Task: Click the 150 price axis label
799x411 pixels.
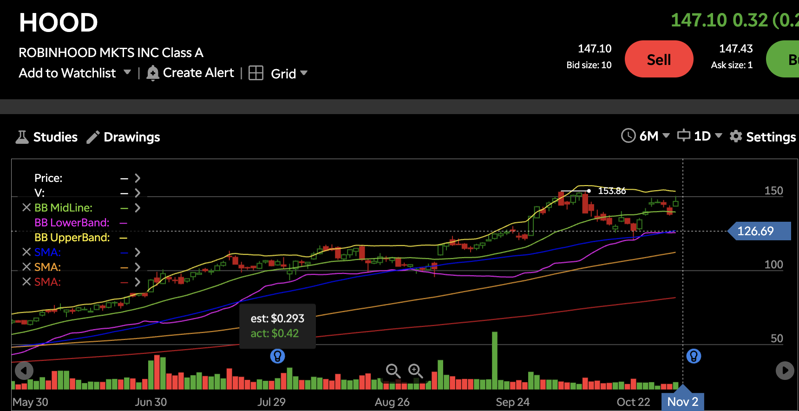Action: point(773,191)
